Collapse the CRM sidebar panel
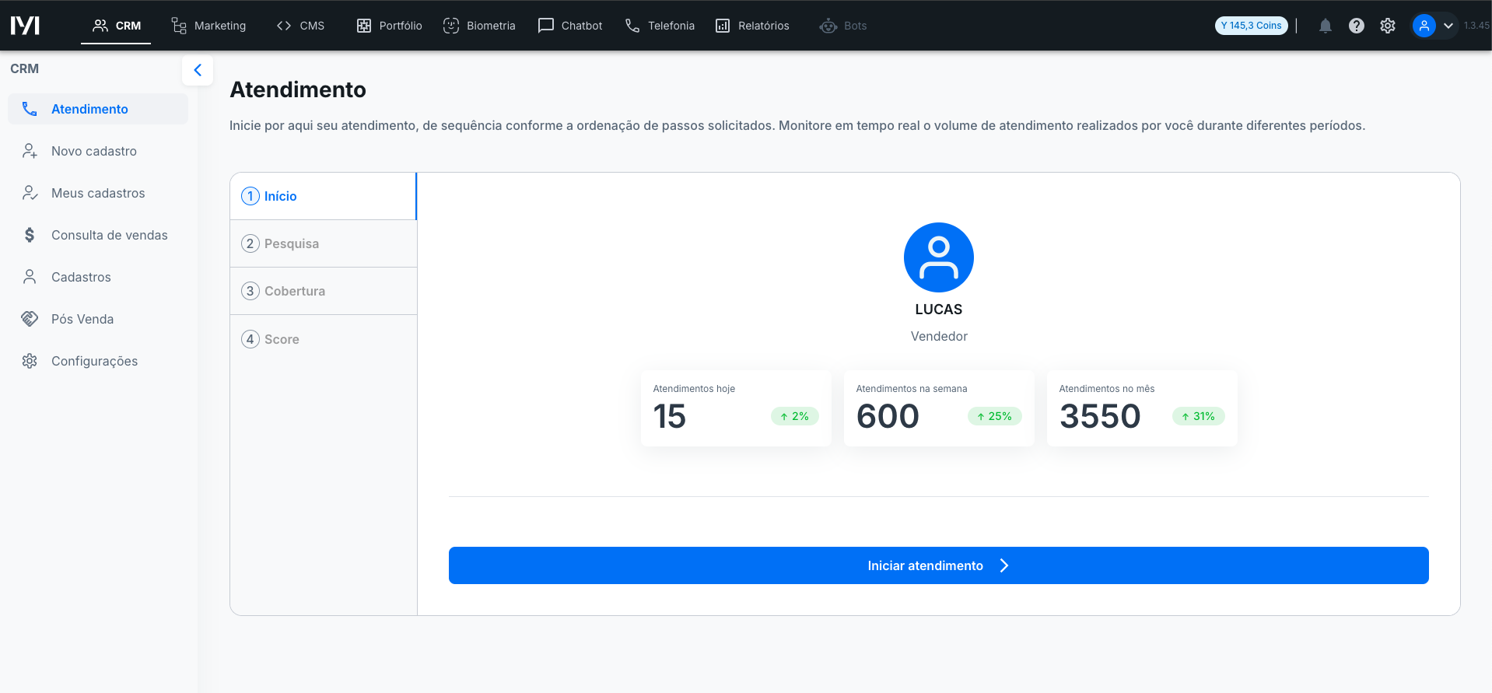 tap(198, 70)
